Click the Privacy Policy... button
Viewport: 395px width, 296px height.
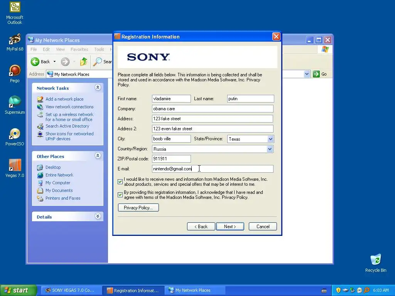[x=138, y=208]
